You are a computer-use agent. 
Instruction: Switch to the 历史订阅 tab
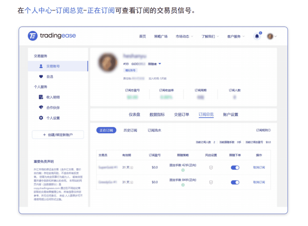[x=130, y=130]
